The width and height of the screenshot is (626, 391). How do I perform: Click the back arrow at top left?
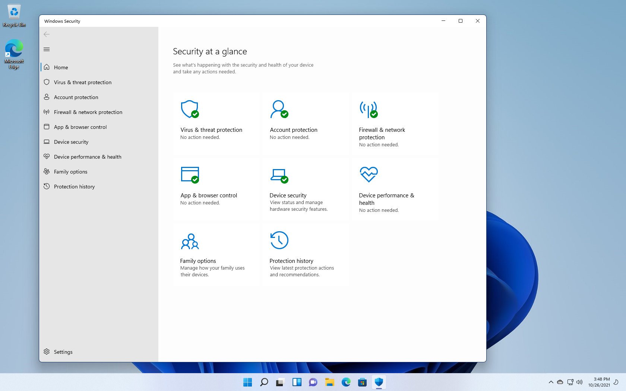[x=47, y=34]
